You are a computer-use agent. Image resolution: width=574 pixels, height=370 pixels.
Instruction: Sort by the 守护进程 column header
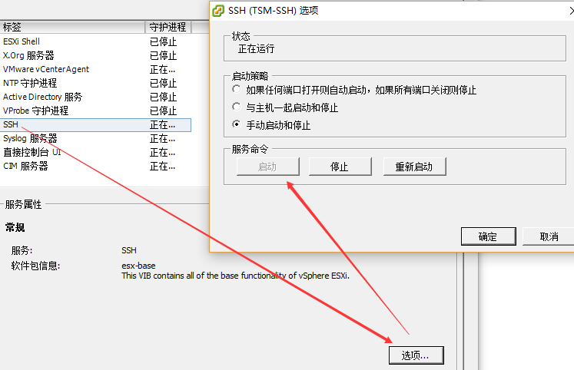click(167, 28)
